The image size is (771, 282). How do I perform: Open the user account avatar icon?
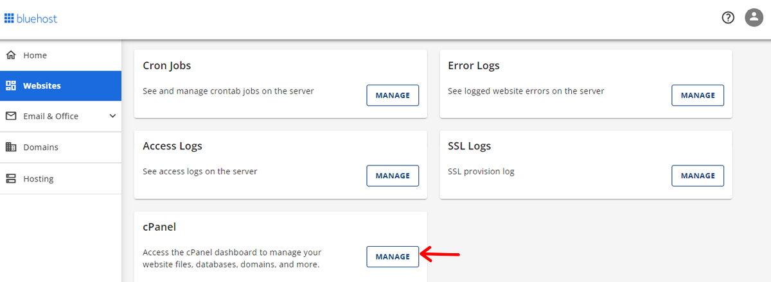click(x=754, y=18)
